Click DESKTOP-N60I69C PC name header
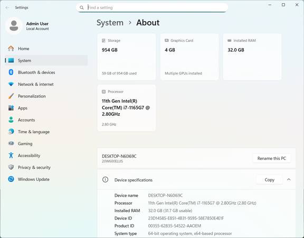This screenshot has height=238, width=304. [119, 156]
